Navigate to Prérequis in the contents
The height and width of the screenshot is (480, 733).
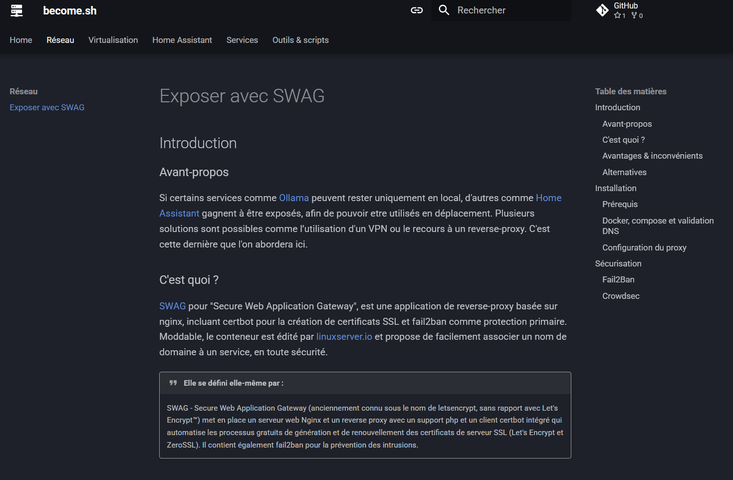click(620, 204)
